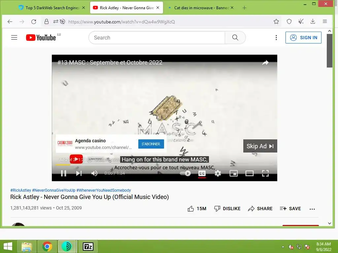This screenshot has width=338, height=253.
Task: Click video title ad text at player top
Action: 110,63
